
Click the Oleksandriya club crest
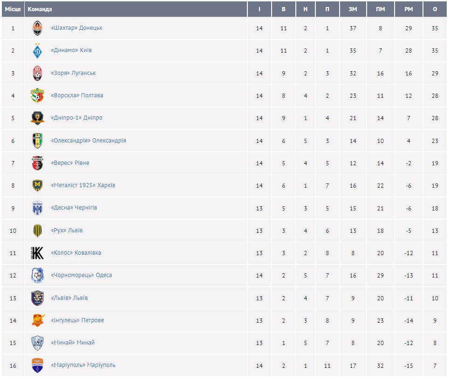37,141
